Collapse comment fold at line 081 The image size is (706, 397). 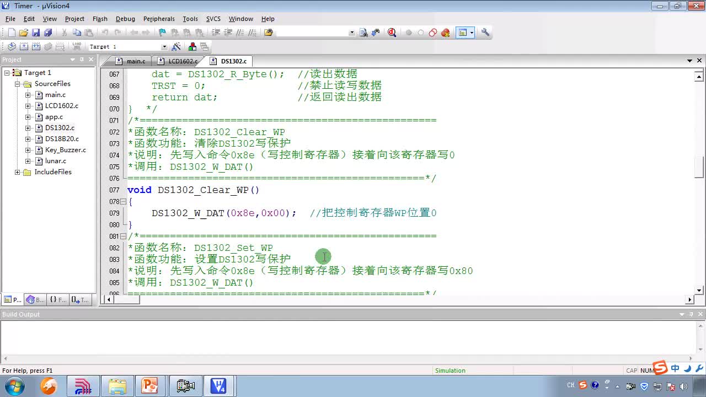(x=124, y=236)
